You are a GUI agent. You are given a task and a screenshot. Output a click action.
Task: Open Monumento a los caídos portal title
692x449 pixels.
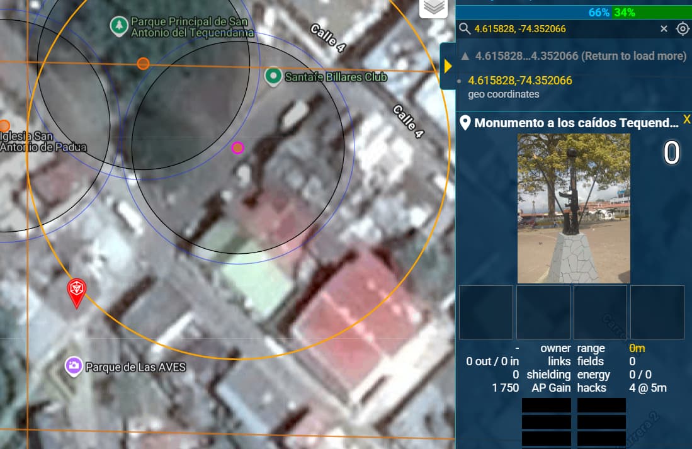click(x=576, y=123)
